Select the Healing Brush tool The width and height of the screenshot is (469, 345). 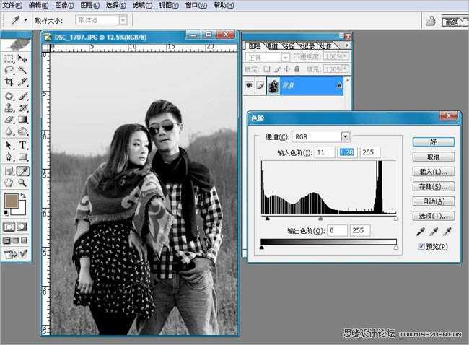(x=9, y=96)
